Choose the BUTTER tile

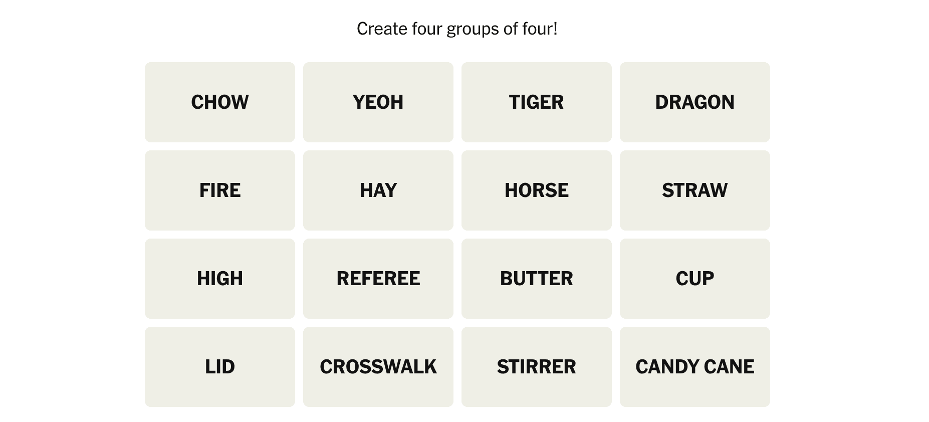536,279
